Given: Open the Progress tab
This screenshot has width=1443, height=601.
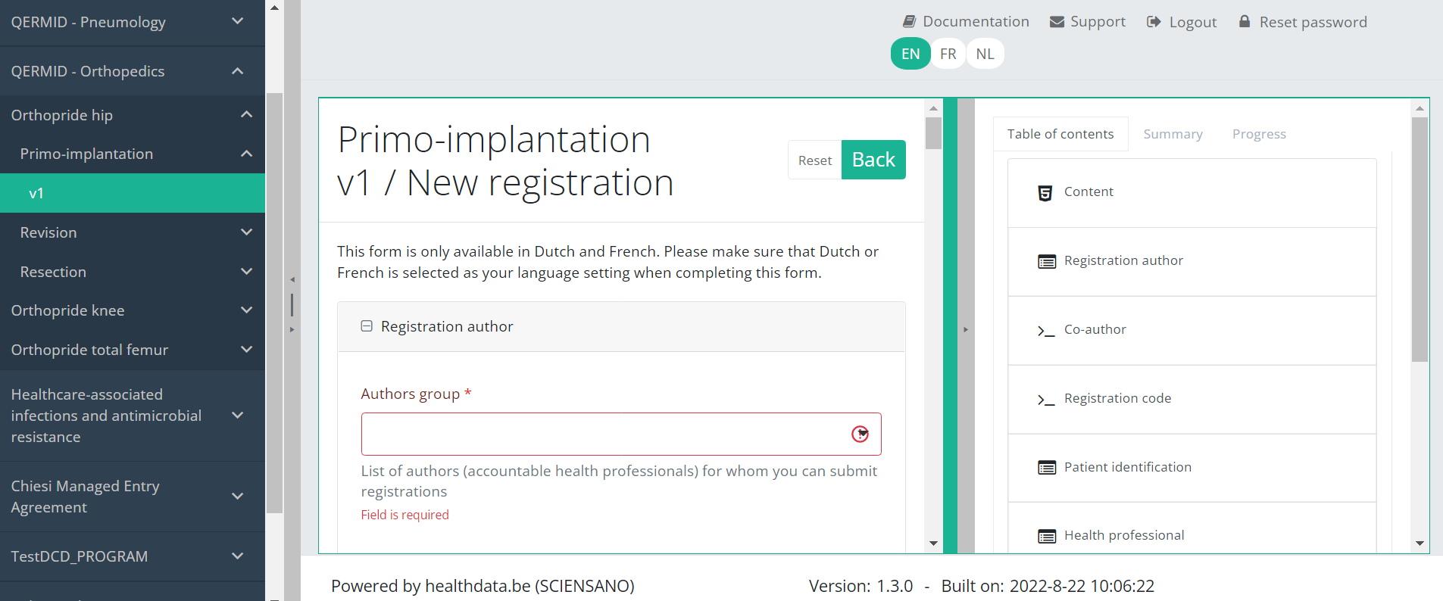Looking at the screenshot, I should coord(1259,134).
